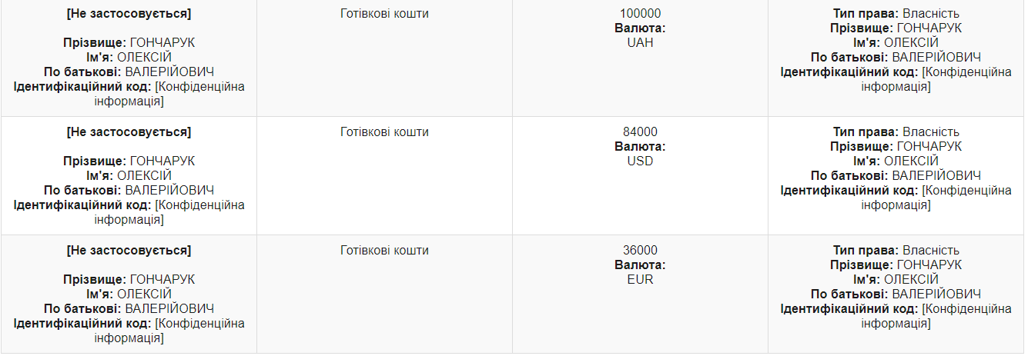This screenshot has height=356, width=1028.
Task: Select the USD currency text
Action: (x=640, y=161)
